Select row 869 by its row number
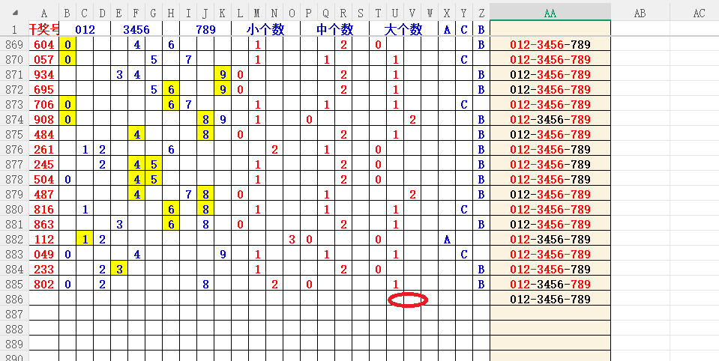Screen dimensions: 719x361 point(14,44)
